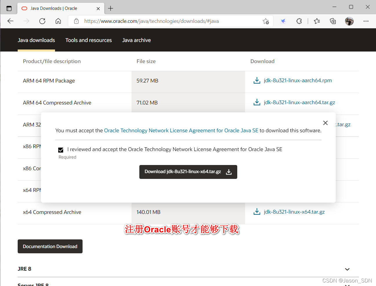Image resolution: width=376 pixels, height=286 pixels.
Task: Click Product/file description column header
Action: (x=52, y=61)
